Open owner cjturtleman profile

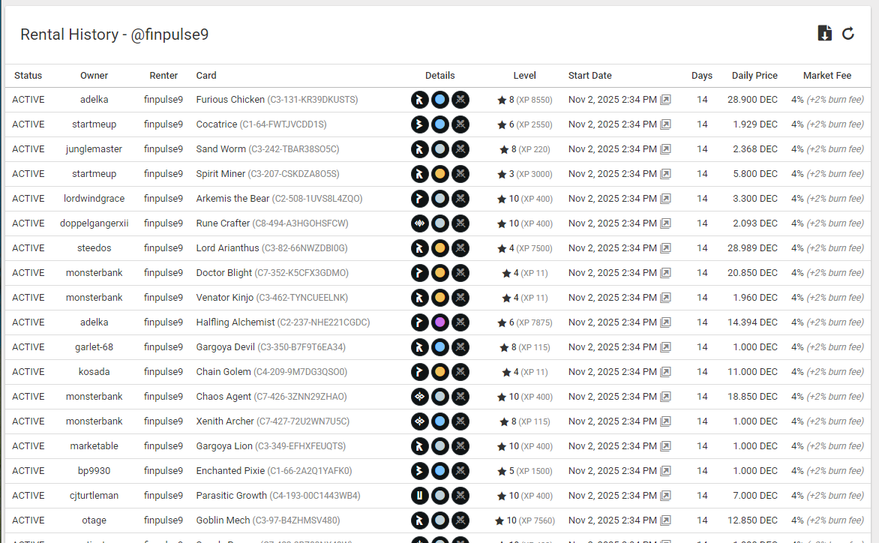tap(94, 495)
